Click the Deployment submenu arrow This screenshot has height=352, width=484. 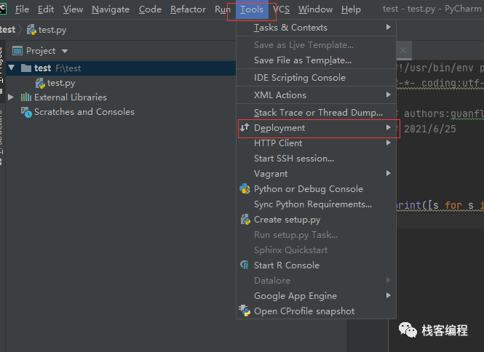point(389,127)
